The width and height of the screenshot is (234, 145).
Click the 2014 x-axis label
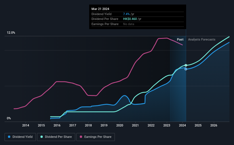[26, 125]
